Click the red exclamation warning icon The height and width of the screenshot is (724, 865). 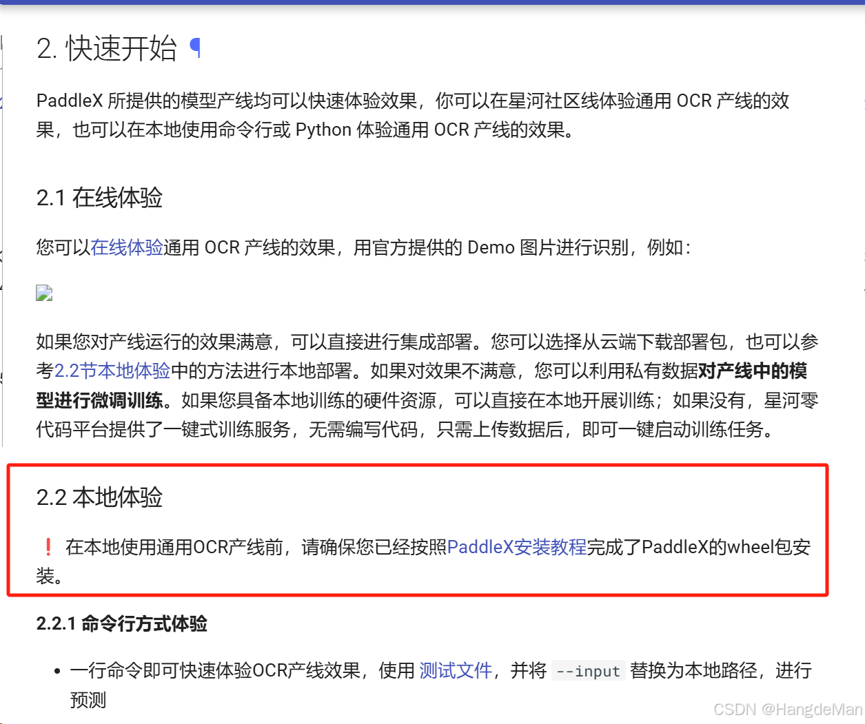point(48,546)
